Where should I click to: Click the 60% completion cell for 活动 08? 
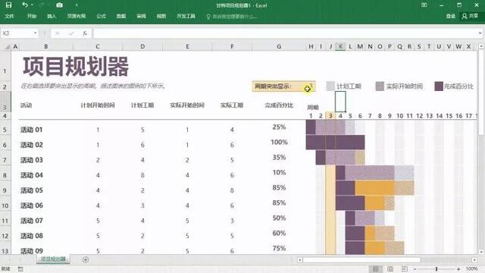click(279, 234)
